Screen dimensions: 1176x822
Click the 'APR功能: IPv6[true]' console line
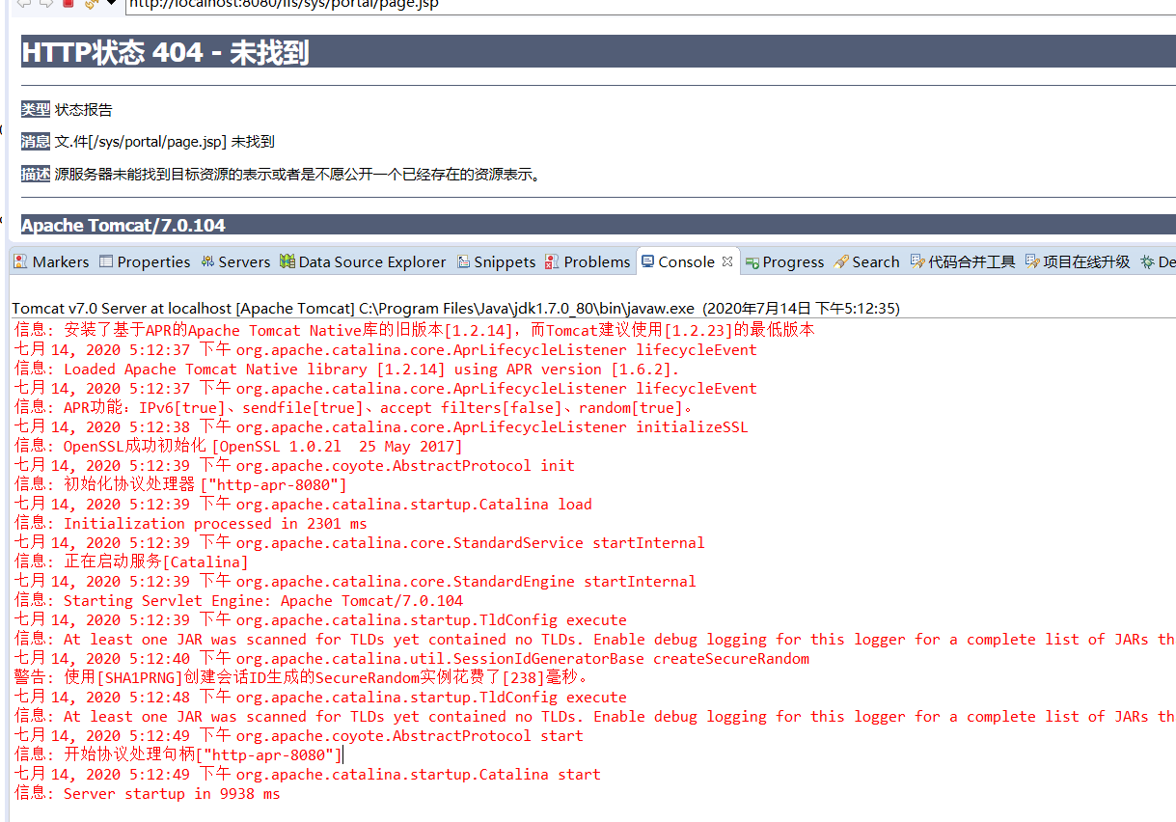coord(354,407)
